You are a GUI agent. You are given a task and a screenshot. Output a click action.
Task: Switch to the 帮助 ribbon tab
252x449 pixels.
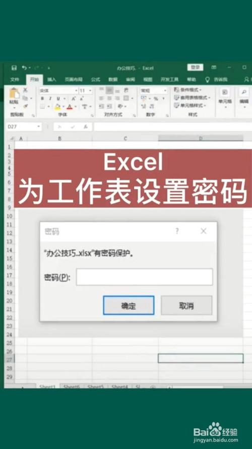click(x=192, y=80)
